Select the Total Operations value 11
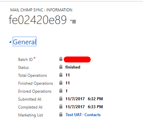143x133 pixels. click(x=67, y=75)
